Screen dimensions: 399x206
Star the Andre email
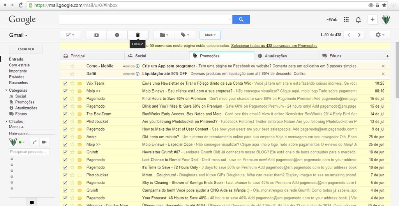[72, 137]
